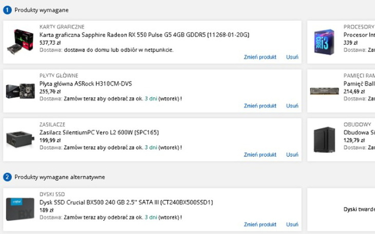Remove the Crucial BX500 SSD
375x234 pixels.
(x=292, y=224)
